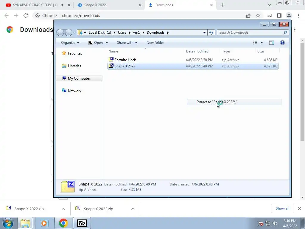Sort by Date modified column header
The height and width of the screenshot is (229, 305).
coord(202,51)
